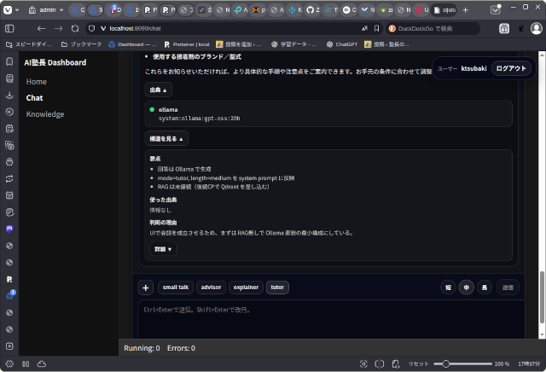Screen dimensions: 546x372
Task: Expand the 詳細 details dropdown
Action: point(163,249)
